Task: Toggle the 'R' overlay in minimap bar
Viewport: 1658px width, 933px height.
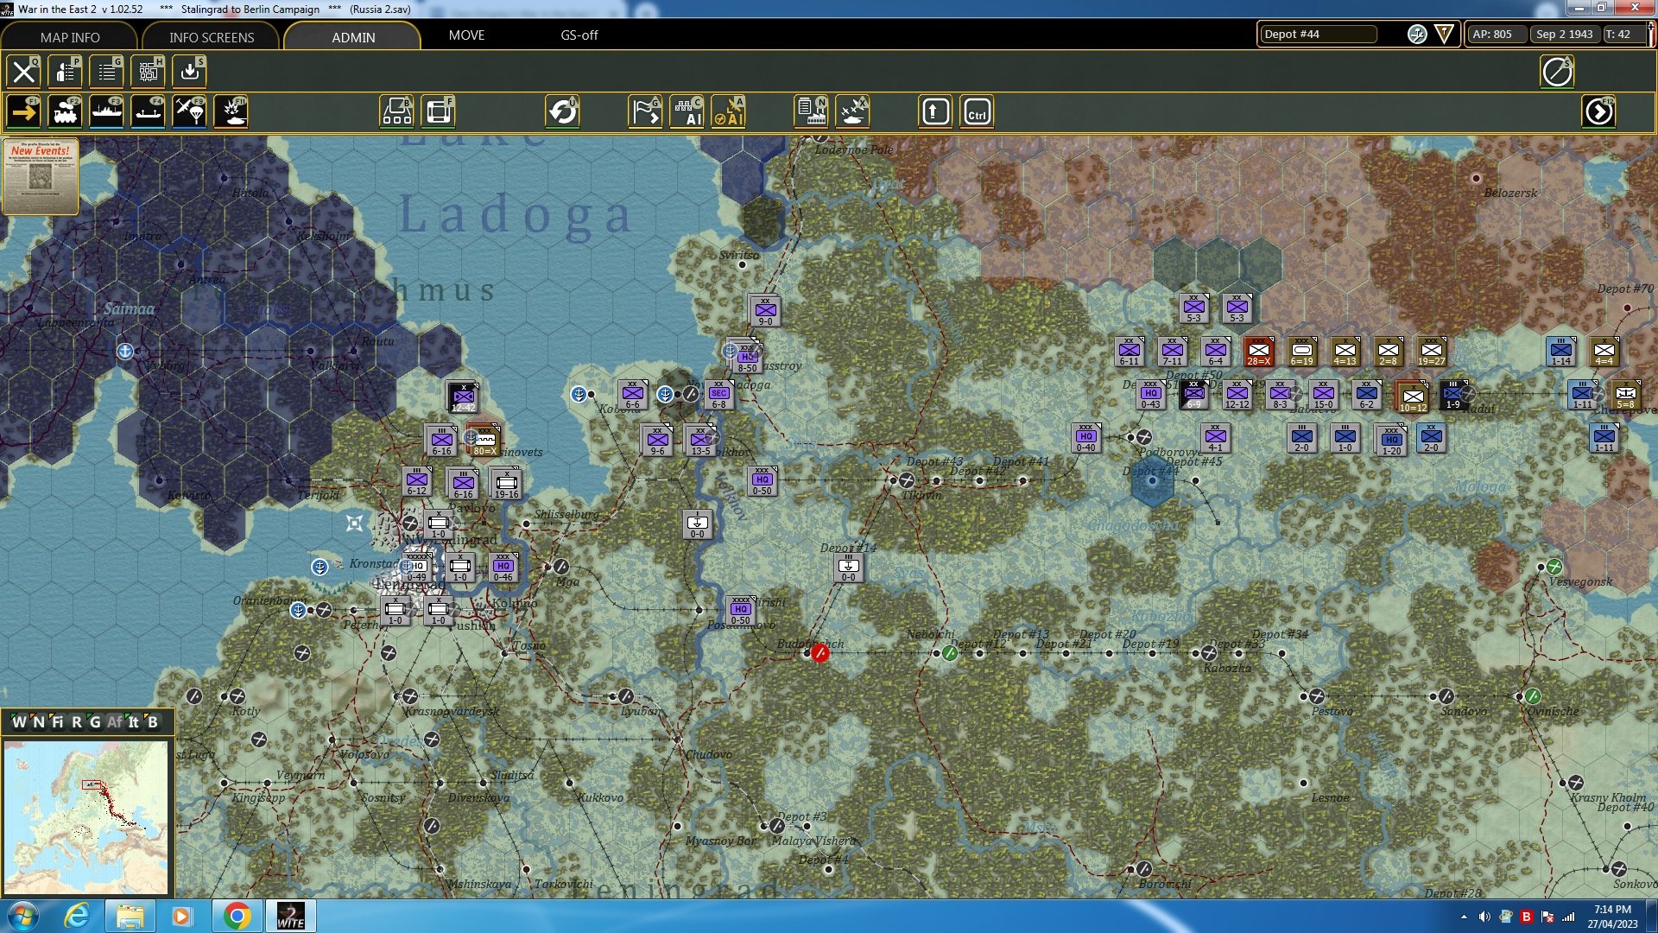Action: point(76,722)
